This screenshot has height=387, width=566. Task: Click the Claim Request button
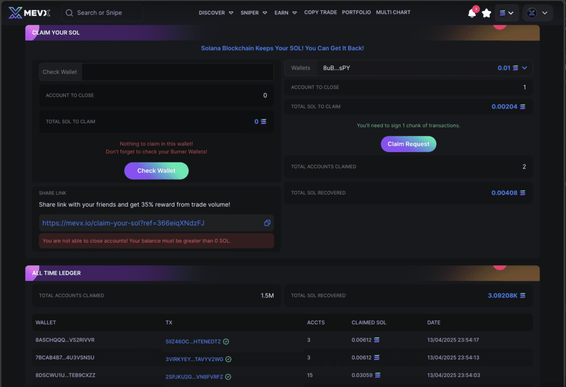tap(408, 144)
